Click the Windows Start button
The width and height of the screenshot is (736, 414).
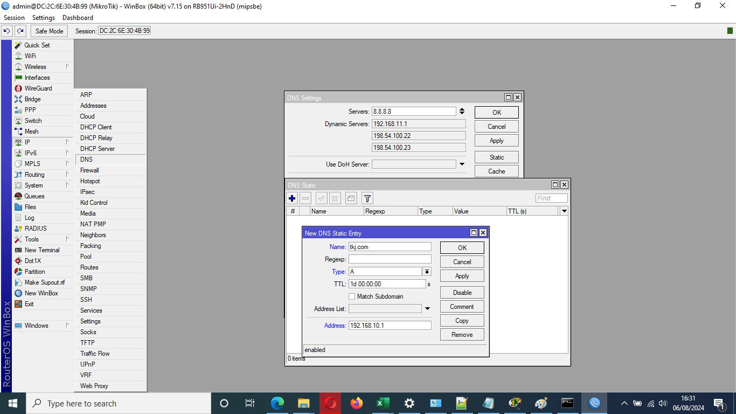pos(12,403)
